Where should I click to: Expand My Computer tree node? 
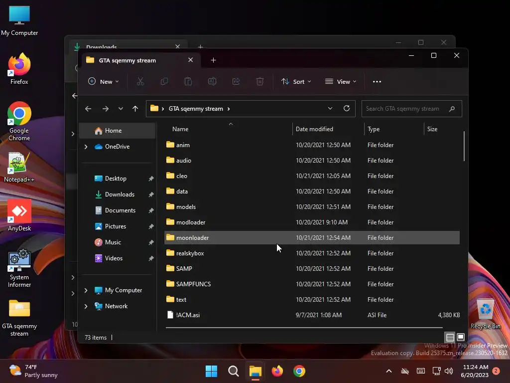[86, 290]
